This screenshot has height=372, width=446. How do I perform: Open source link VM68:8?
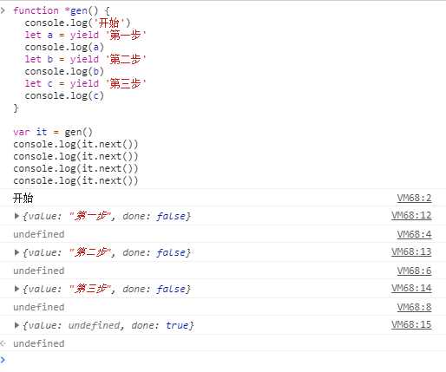(414, 307)
